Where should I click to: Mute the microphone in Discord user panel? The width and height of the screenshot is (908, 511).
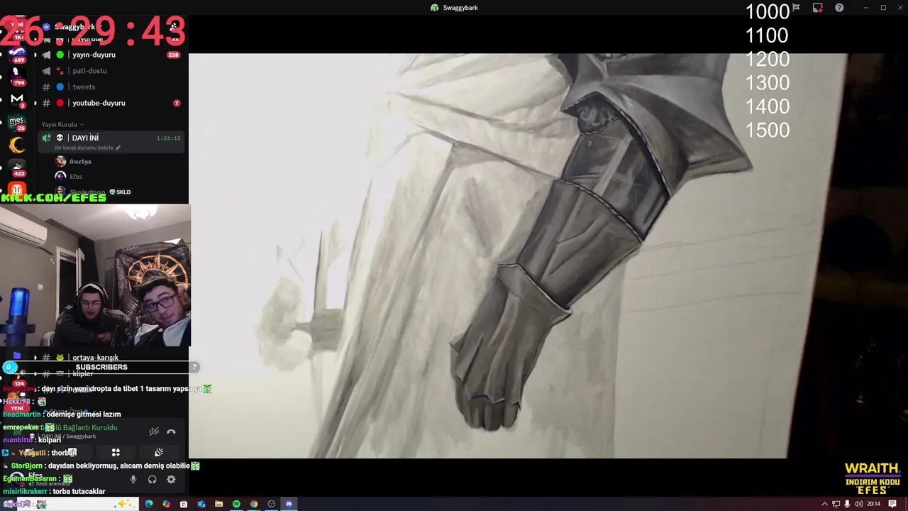pyautogui.click(x=133, y=480)
